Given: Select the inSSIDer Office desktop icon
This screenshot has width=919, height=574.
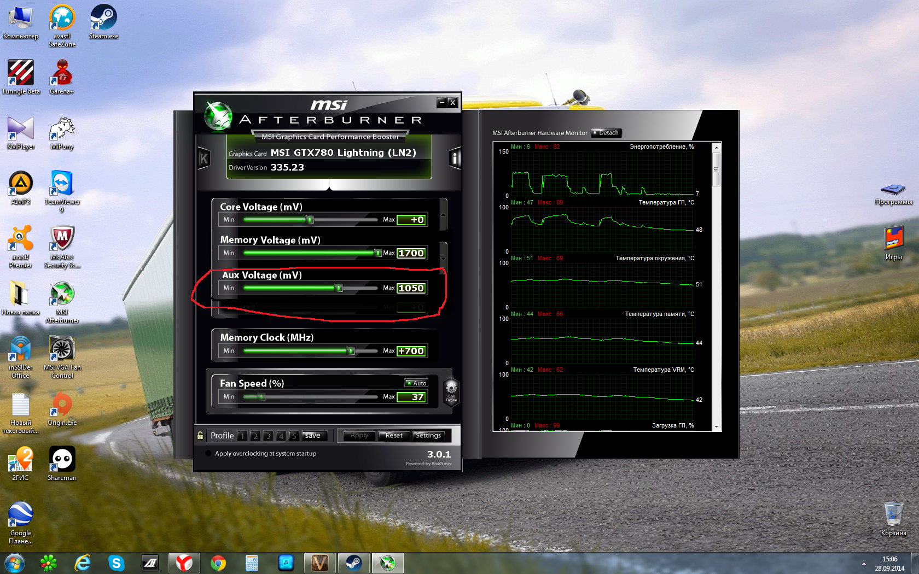Looking at the screenshot, I should click(21, 358).
